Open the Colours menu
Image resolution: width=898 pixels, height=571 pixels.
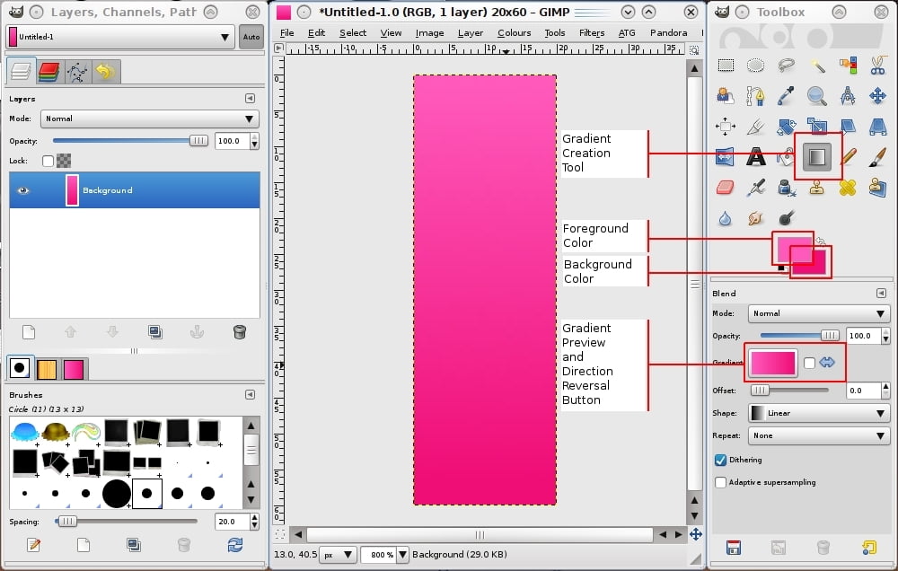point(514,32)
